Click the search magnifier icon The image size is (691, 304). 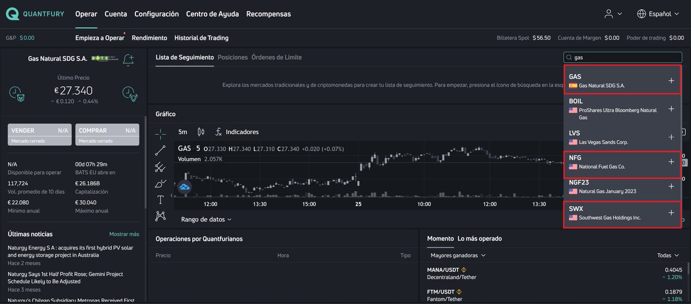(569, 58)
